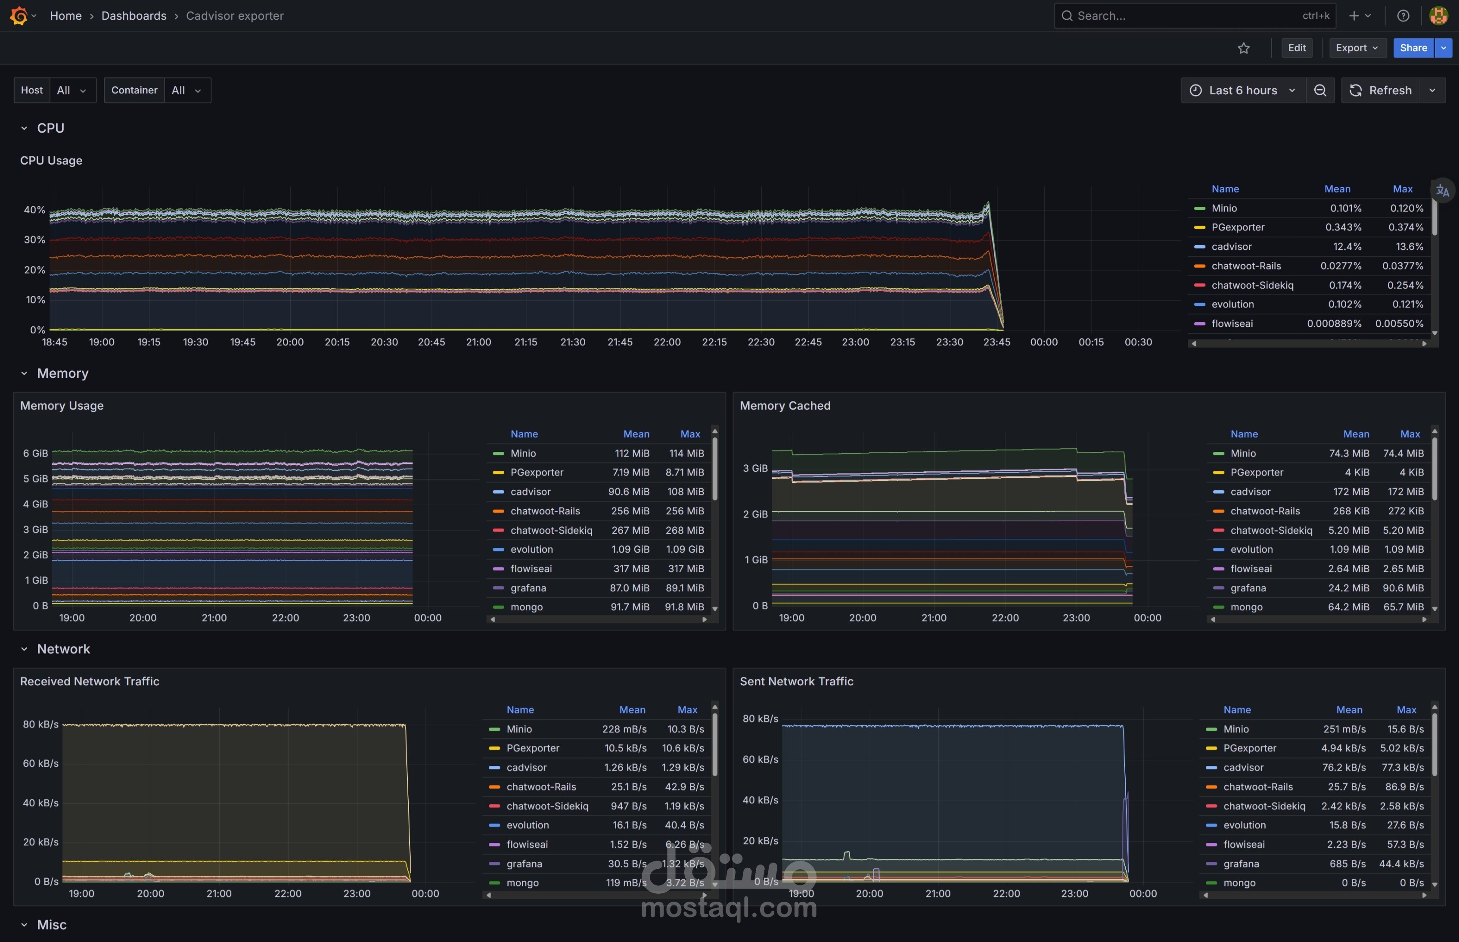The width and height of the screenshot is (1459, 942).
Task: Open the help question-mark icon
Action: [1403, 16]
